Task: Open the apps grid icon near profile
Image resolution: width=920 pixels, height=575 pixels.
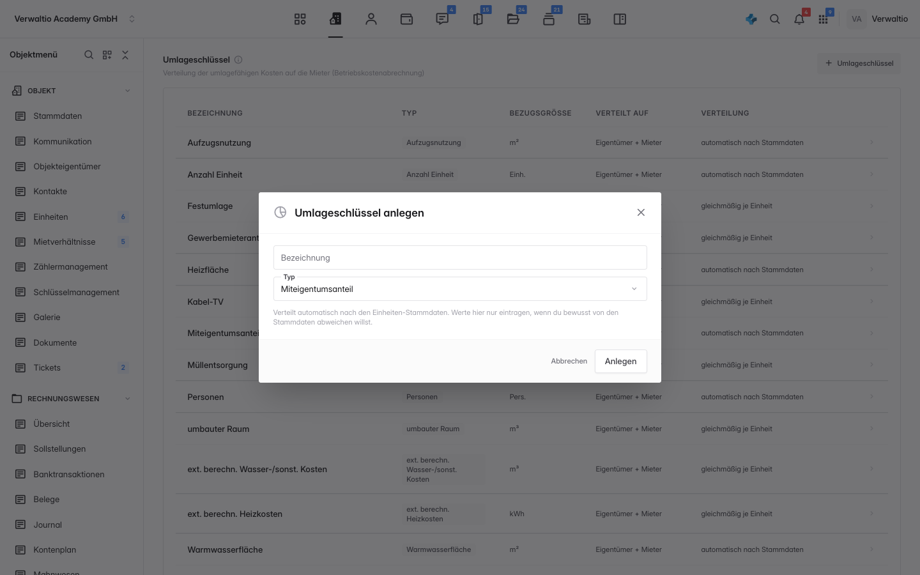Action: (x=823, y=19)
